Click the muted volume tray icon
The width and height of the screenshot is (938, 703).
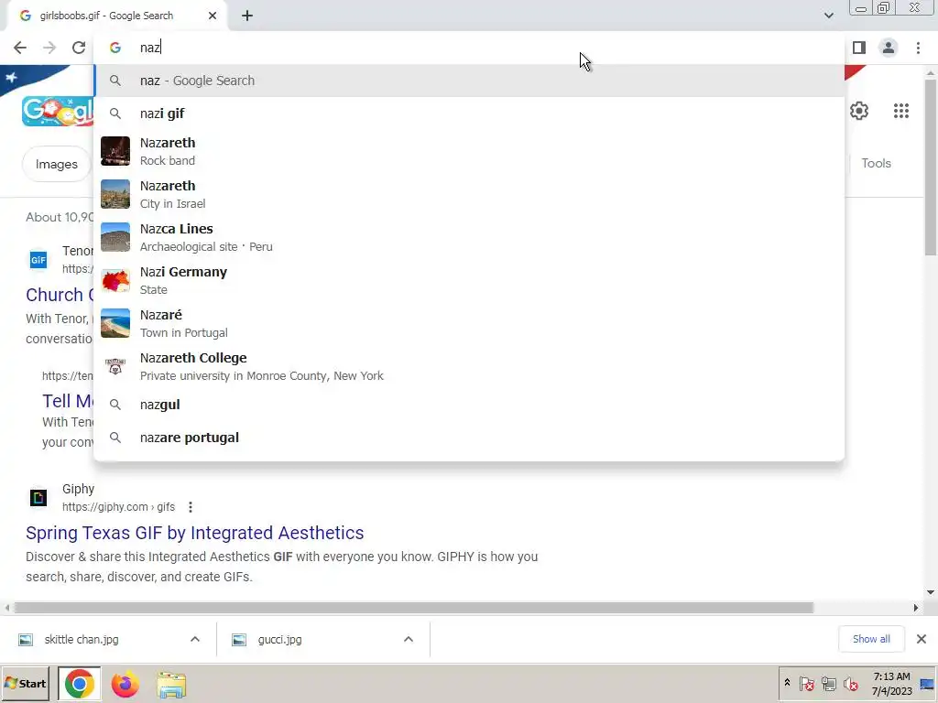pos(851,683)
